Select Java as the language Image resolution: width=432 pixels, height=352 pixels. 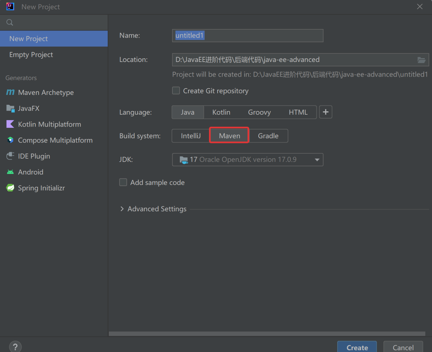187,112
